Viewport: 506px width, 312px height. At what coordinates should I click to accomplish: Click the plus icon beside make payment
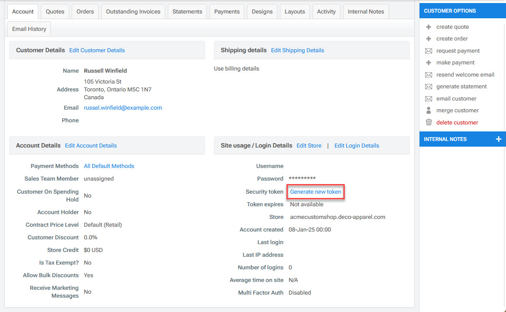coord(429,63)
